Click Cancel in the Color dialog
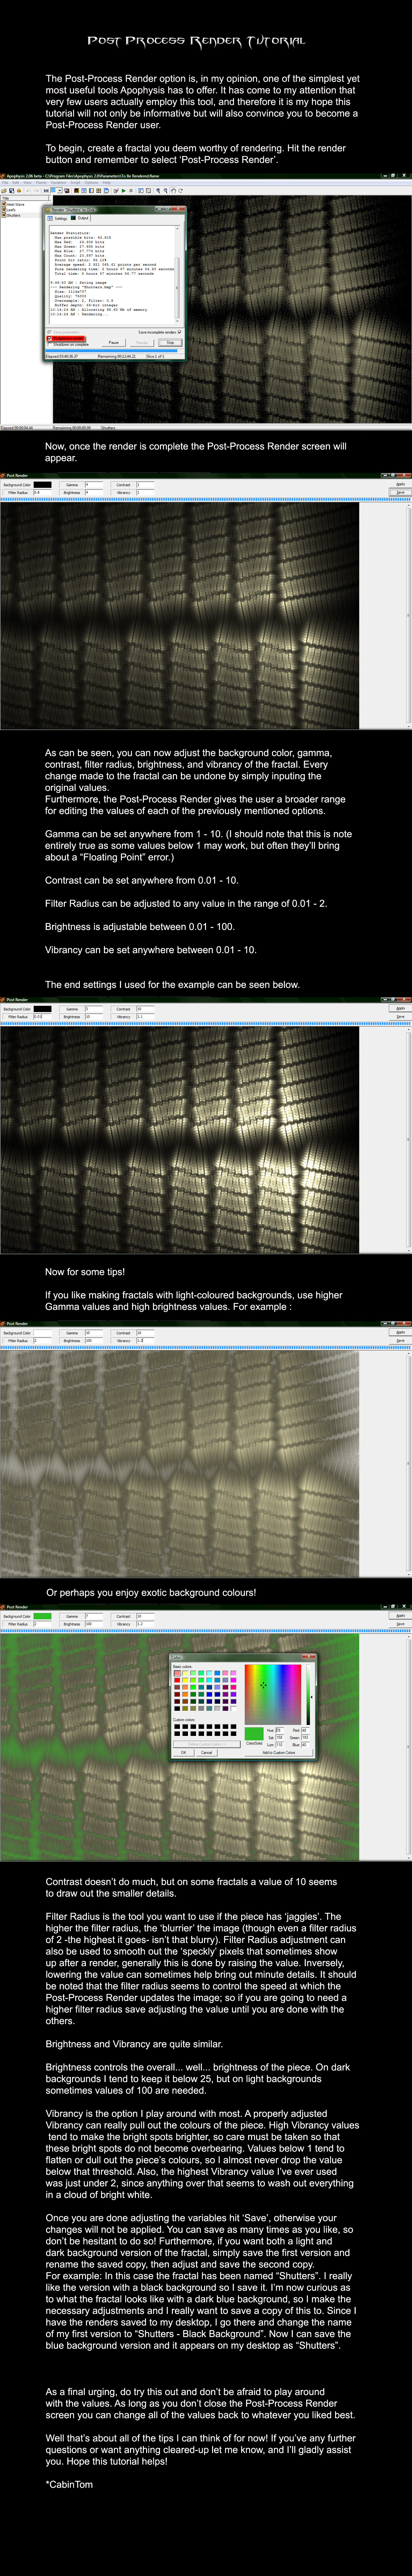412x2576 pixels. 207,1753
